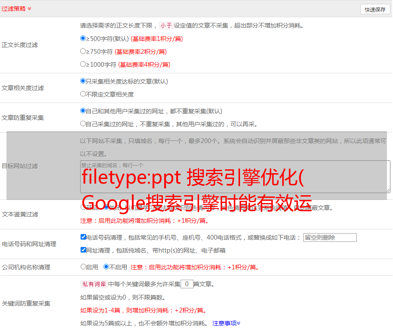393x331 pixels.
Task: Click the 电话号码和网址清理 row label
Action: click(29, 244)
